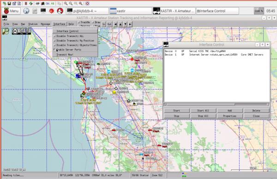This screenshot has height=179, width=277.
Task: Open the Raspberry Pi Menu
Action: pyautogui.click(x=11, y=11)
